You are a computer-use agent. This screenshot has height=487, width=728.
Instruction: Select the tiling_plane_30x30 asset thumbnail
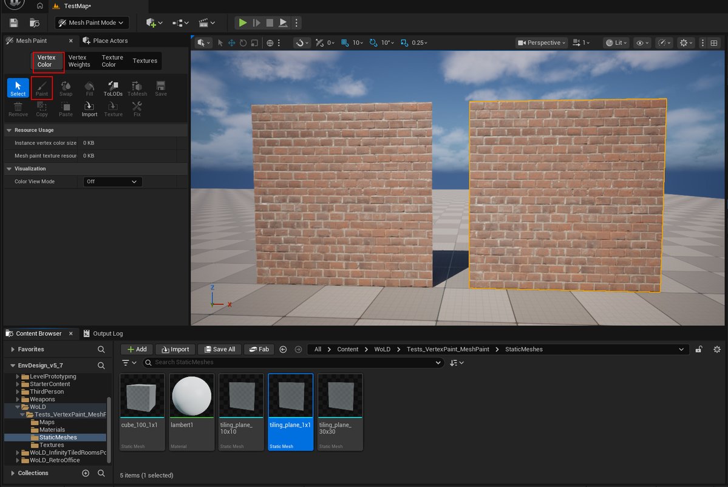point(339,395)
